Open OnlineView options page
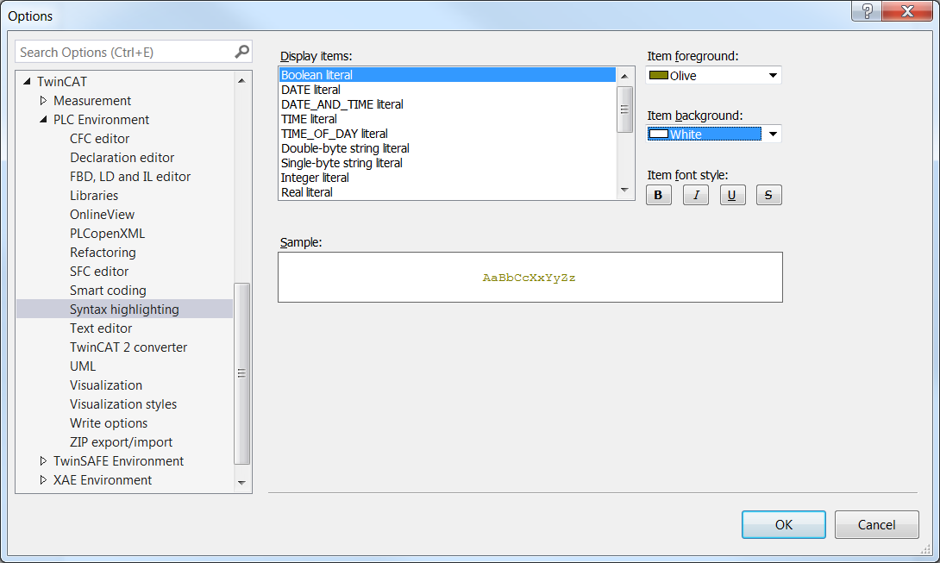The image size is (940, 563). point(102,215)
